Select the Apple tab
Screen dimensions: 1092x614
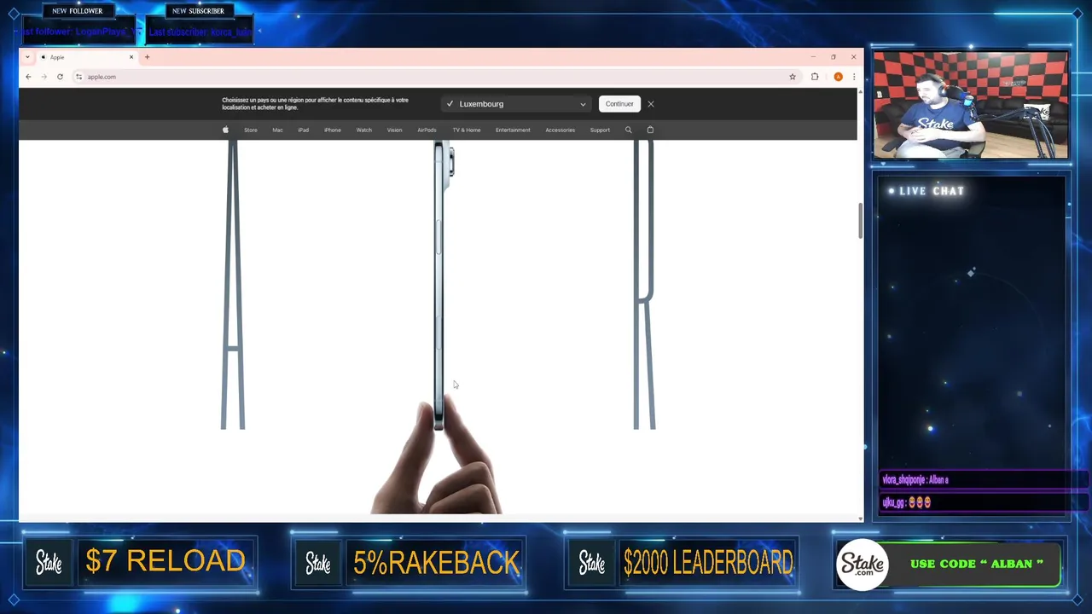(85, 57)
